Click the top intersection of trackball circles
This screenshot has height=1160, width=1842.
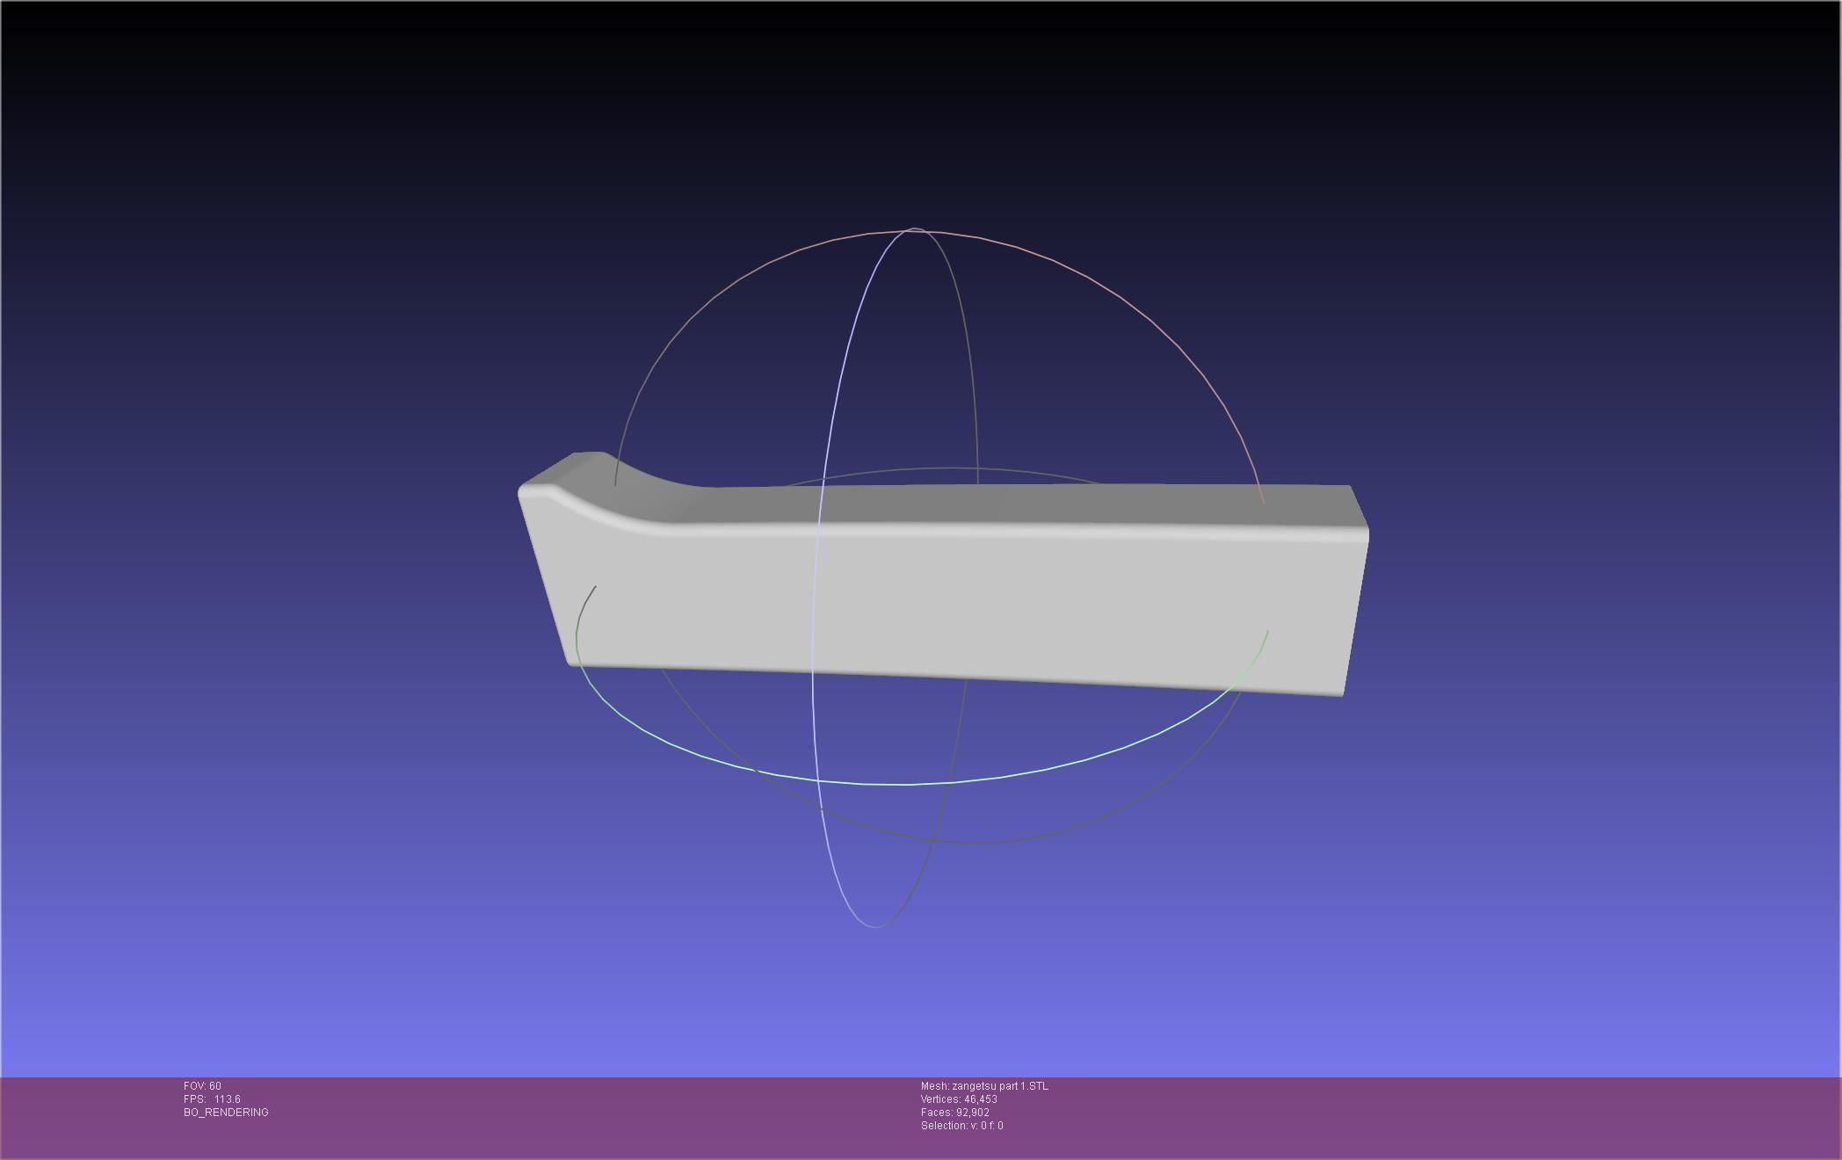click(915, 230)
